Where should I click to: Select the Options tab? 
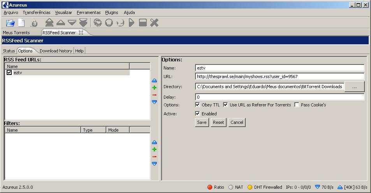pos(25,51)
